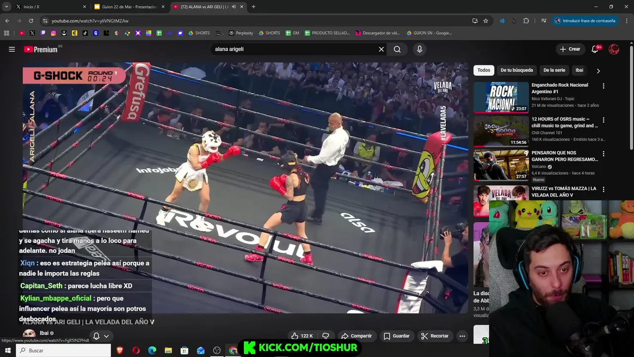Open File Explorer from taskbar
634x357 pixels.
[168, 351]
